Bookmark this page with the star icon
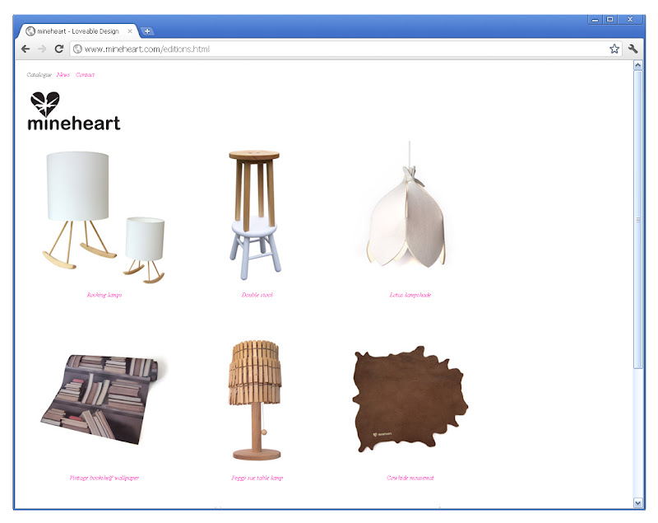658x523 pixels. tap(614, 49)
